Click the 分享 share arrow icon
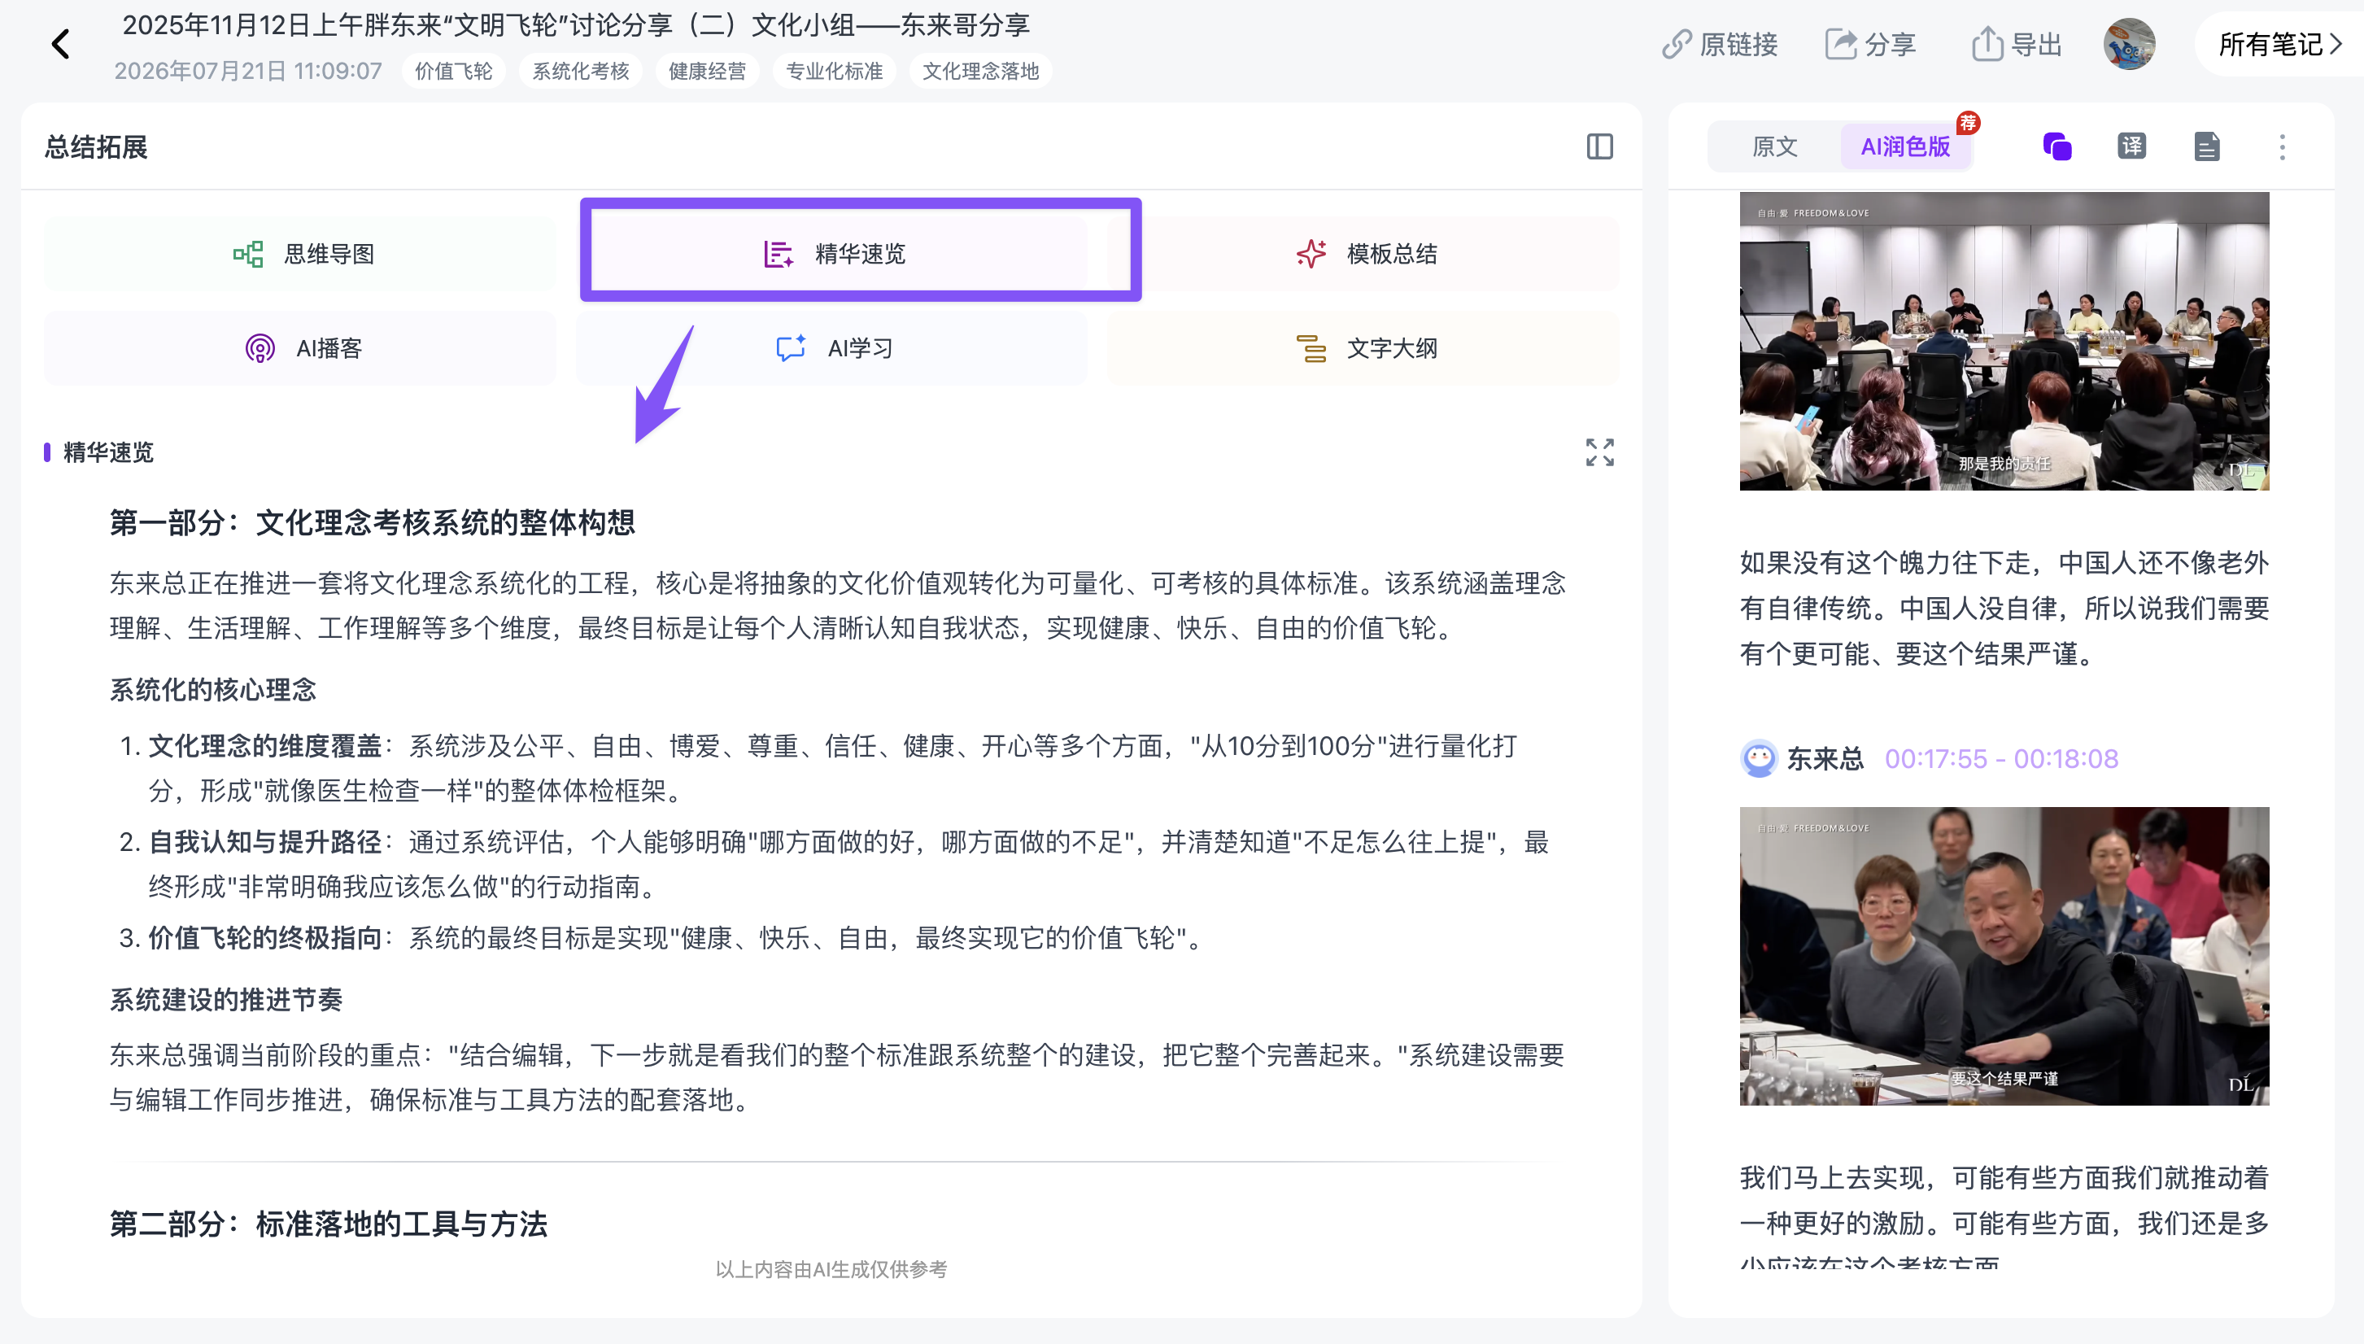Viewport: 2364px width, 1344px height. 1841,44
